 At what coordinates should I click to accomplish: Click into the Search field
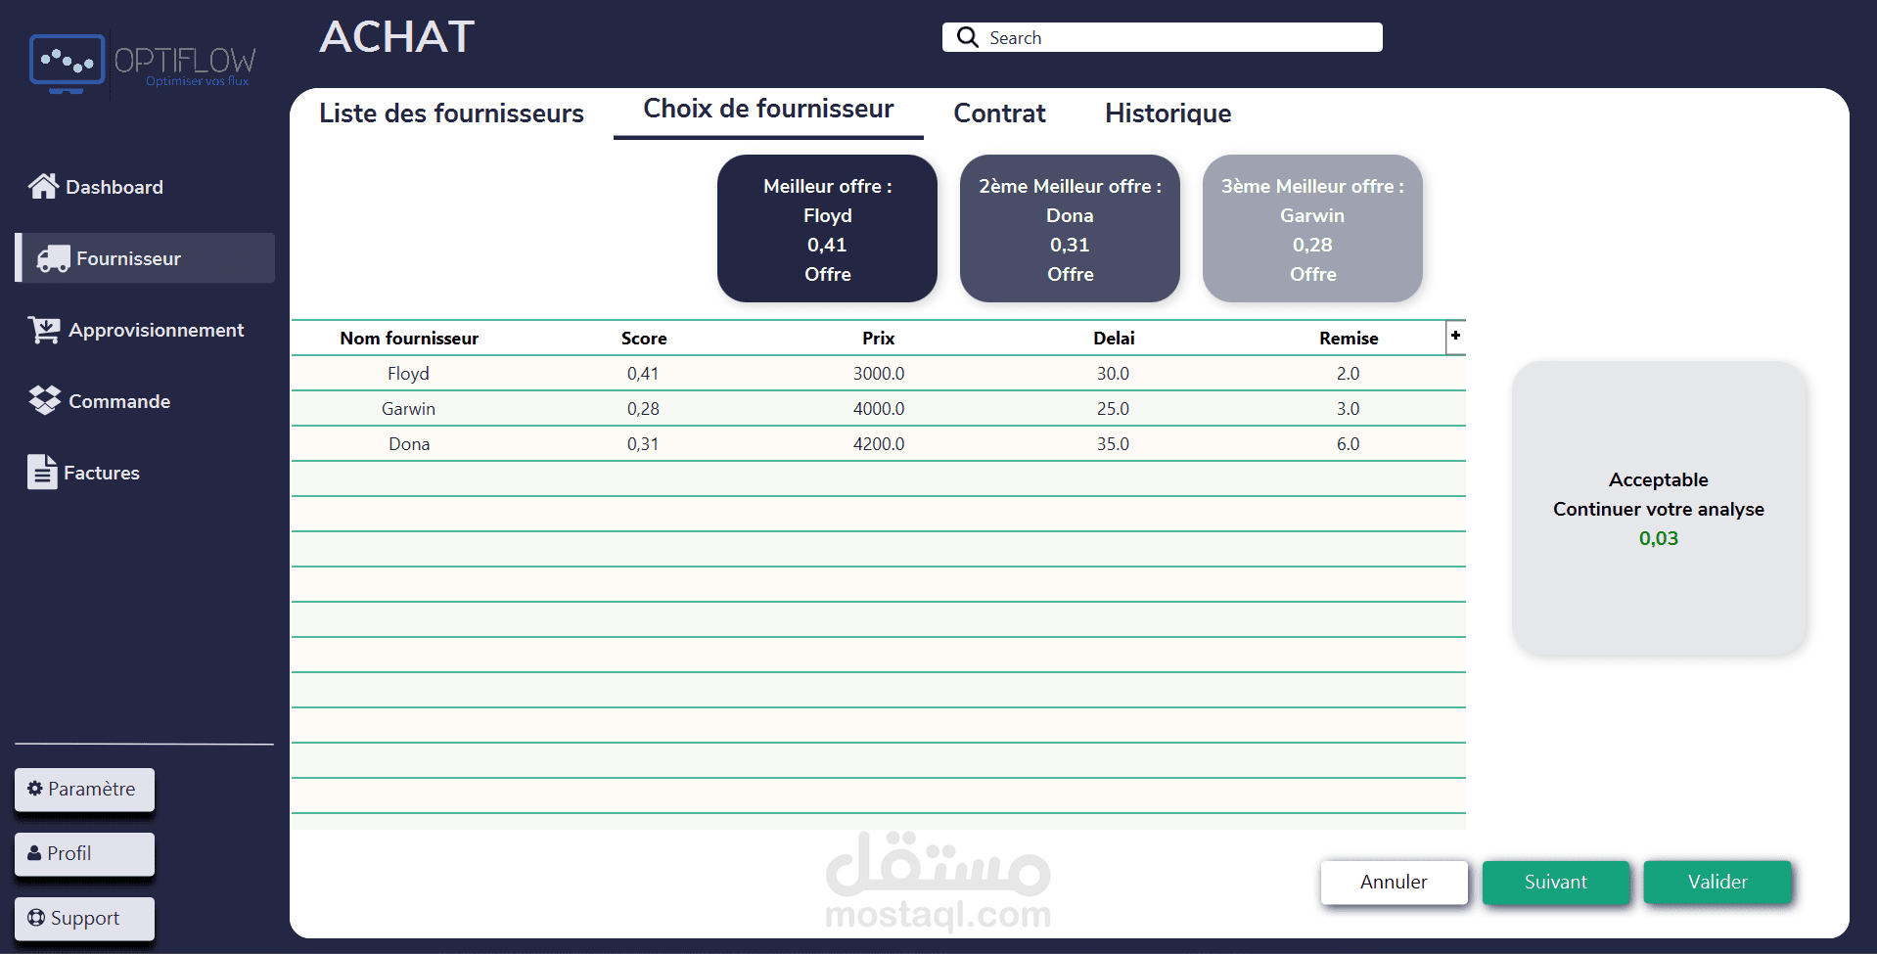[1162, 37]
